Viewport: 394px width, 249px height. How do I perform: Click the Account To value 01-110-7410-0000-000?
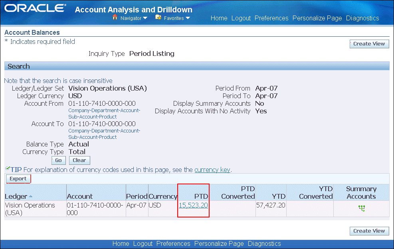point(102,124)
